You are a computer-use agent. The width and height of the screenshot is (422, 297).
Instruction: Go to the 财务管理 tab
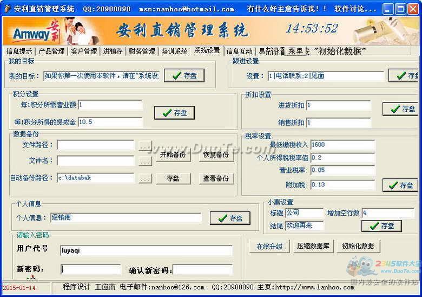click(x=142, y=51)
